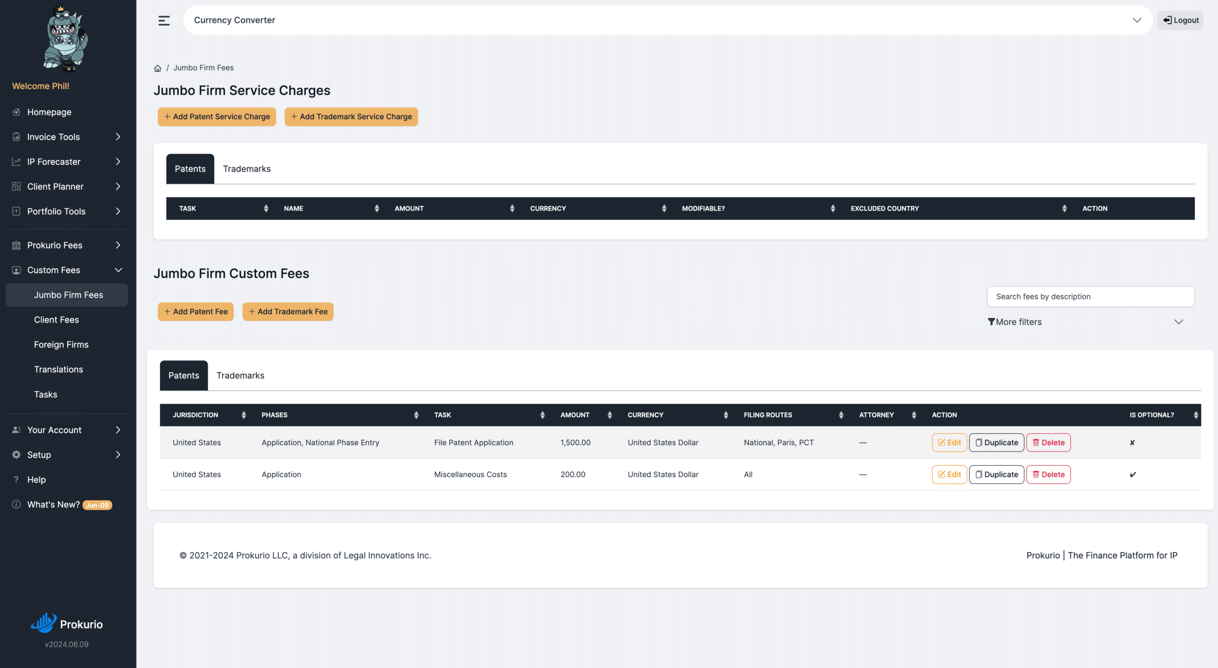1218x668 pixels.
Task: Click the Prokurio logo at sidebar bottom
Action: click(x=67, y=623)
